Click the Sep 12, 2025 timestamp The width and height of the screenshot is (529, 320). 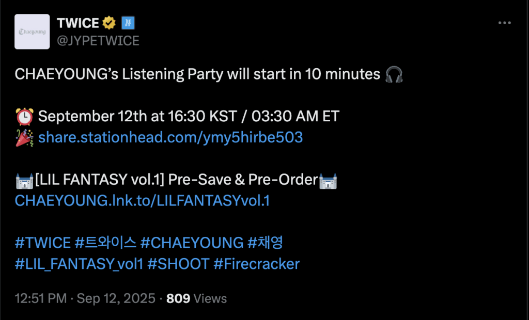tap(115, 298)
